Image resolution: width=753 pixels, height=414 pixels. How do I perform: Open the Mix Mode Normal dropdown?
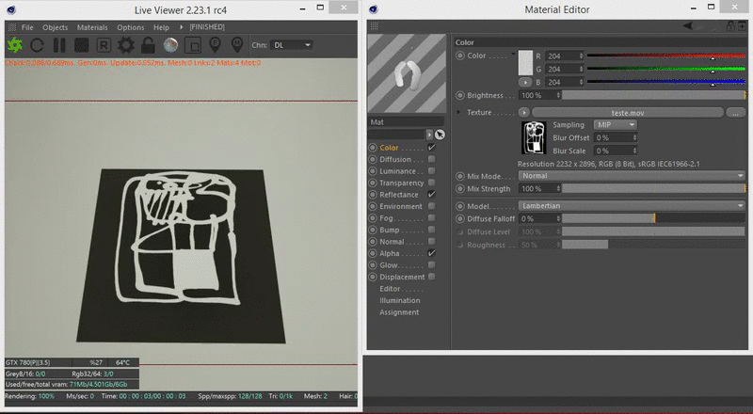click(632, 176)
